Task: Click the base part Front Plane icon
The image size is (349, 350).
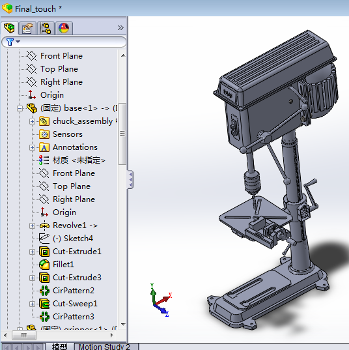Action: click(44, 173)
